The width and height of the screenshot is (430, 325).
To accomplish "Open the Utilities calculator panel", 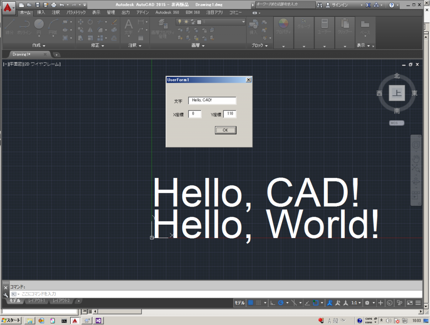I will 325,26.
